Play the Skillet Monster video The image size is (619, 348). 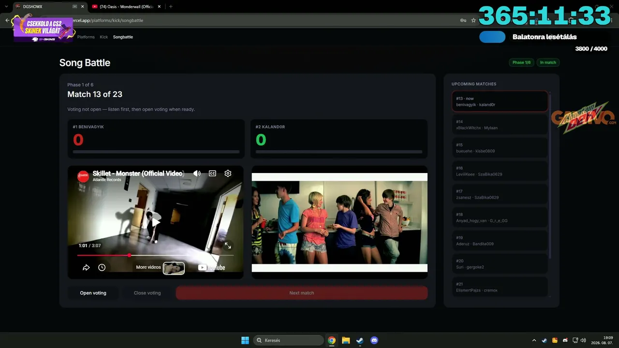[x=155, y=222]
